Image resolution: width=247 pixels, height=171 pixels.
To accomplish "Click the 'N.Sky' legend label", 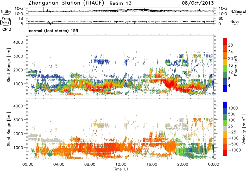I will (x=6, y=11).
